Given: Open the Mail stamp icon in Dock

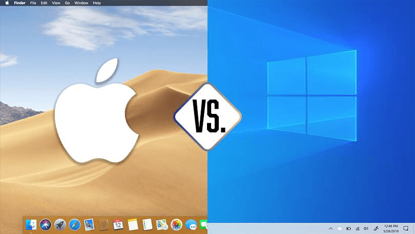Looking at the screenshot, I should (x=89, y=225).
